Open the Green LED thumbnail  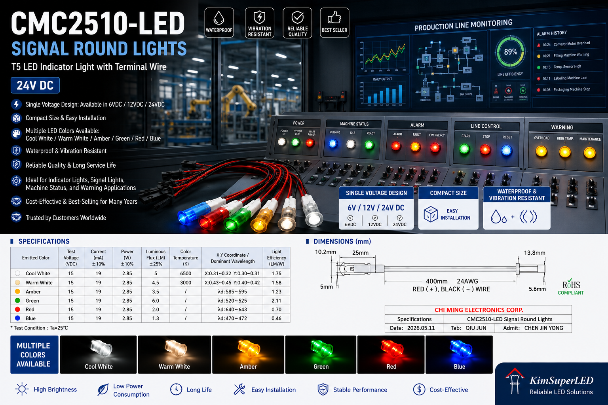point(321,355)
